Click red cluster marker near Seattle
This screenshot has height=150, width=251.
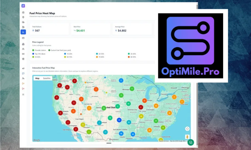click(74, 81)
